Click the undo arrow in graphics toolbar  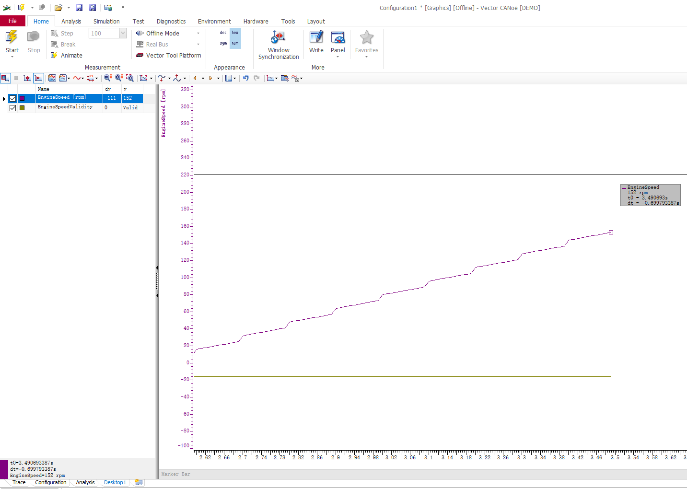point(245,78)
